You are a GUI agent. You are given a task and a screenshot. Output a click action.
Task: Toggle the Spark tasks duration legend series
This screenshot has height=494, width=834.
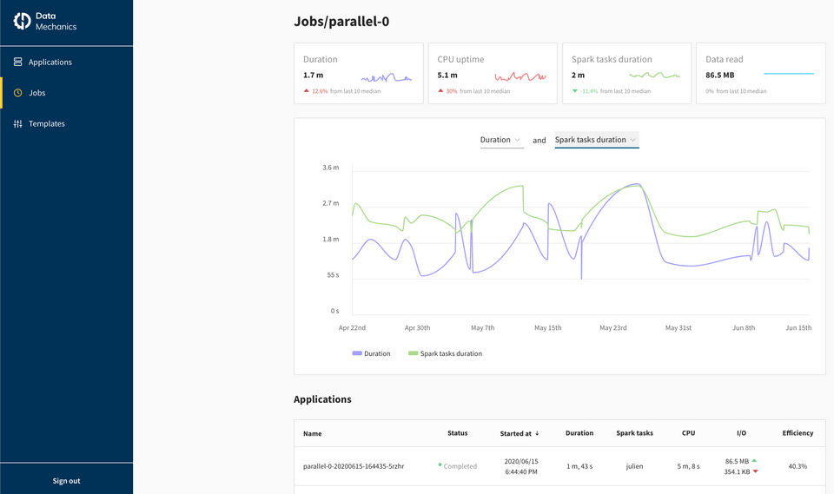pyautogui.click(x=445, y=353)
